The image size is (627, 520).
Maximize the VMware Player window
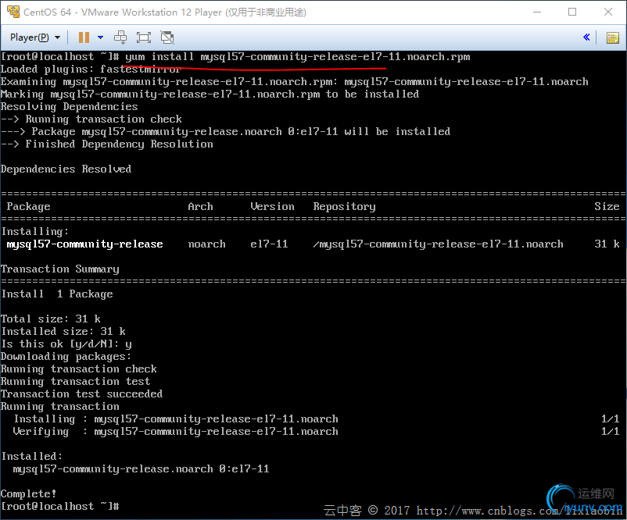pyautogui.click(x=572, y=12)
